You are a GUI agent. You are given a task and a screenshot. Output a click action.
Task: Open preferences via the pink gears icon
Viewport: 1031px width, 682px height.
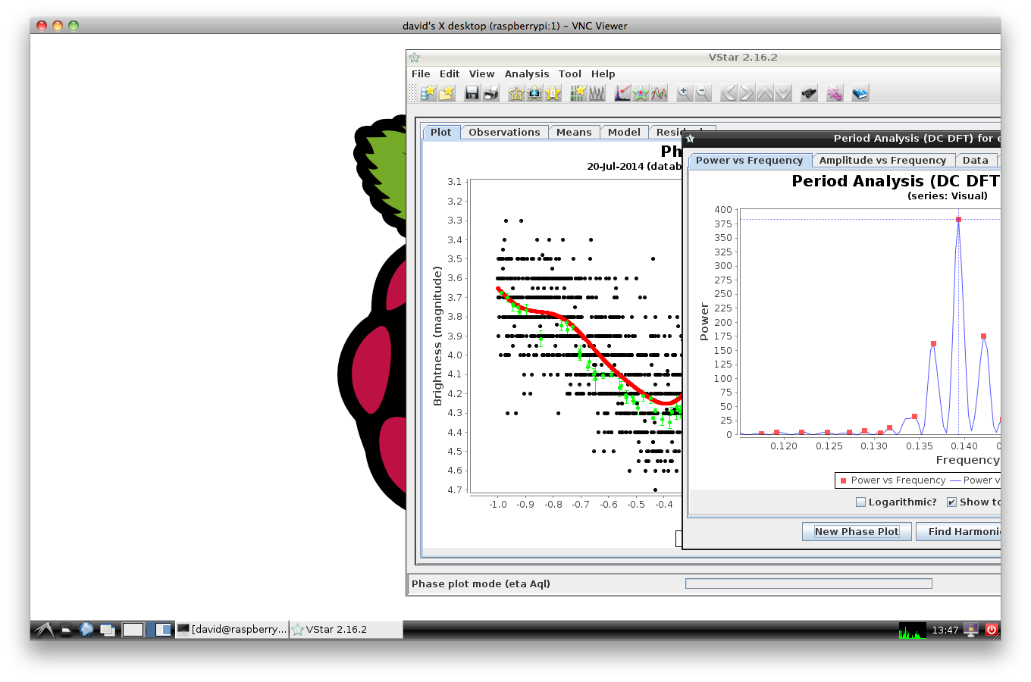click(x=835, y=93)
